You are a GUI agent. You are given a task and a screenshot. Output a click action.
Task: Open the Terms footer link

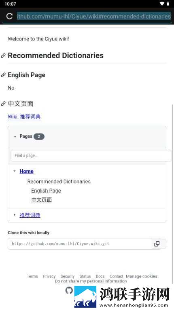(x=32, y=276)
